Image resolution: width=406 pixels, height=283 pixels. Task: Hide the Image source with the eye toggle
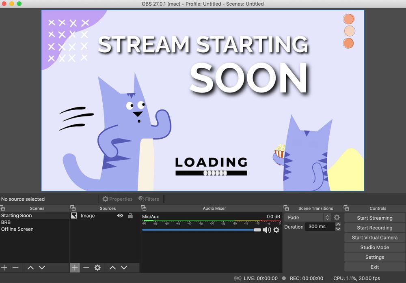(x=119, y=216)
